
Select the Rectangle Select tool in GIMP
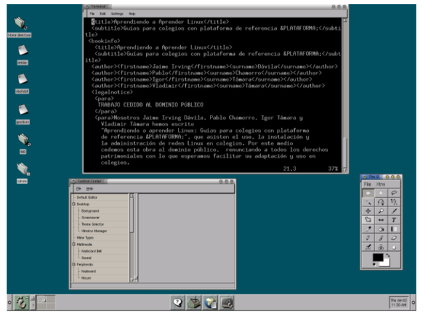click(x=368, y=193)
